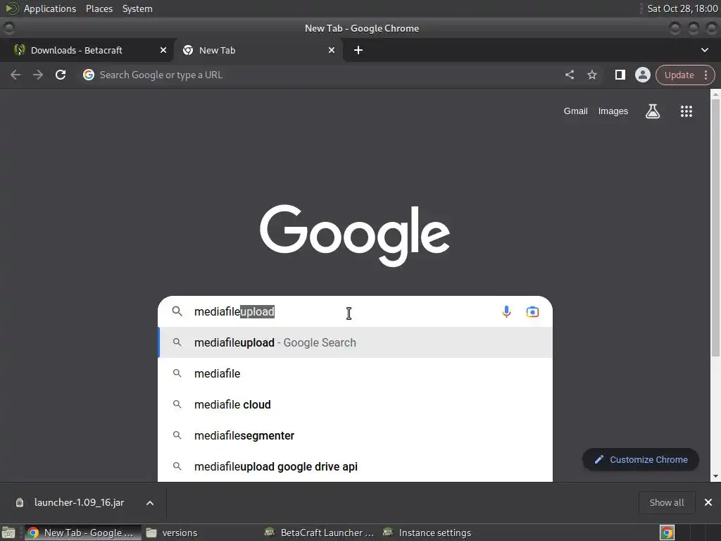Image resolution: width=721 pixels, height=541 pixels.
Task: Close the downloads bar
Action: coord(708,502)
